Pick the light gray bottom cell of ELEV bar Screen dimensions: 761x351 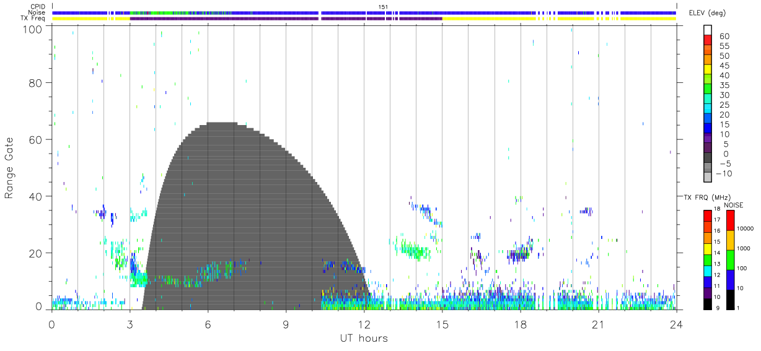707,178
